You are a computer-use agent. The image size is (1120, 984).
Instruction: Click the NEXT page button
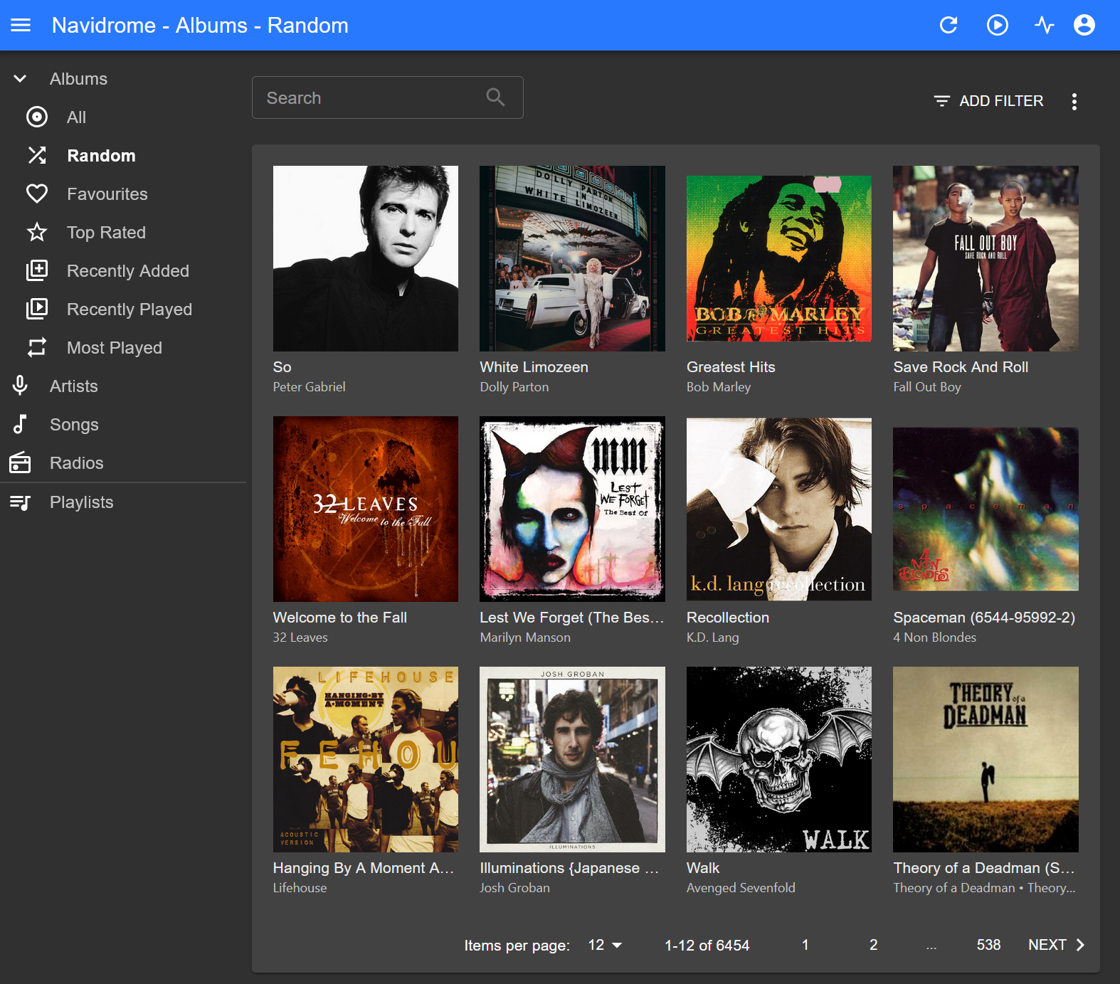pyautogui.click(x=1056, y=945)
